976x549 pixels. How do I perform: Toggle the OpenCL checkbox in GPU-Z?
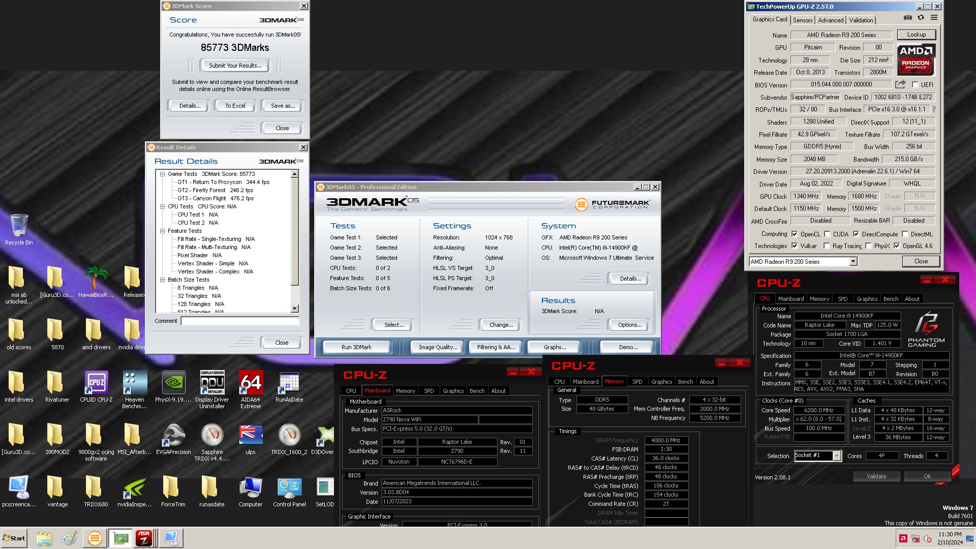pyautogui.click(x=795, y=234)
